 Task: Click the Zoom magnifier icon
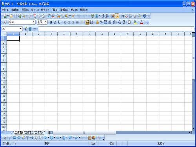(139, 16)
